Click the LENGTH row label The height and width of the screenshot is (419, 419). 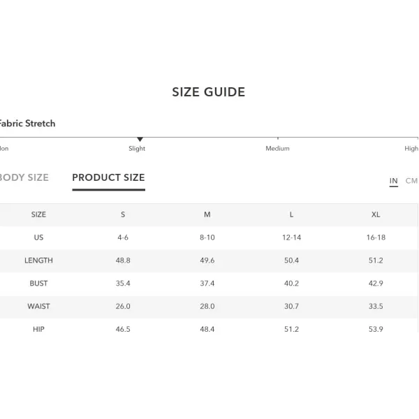(38, 260)
